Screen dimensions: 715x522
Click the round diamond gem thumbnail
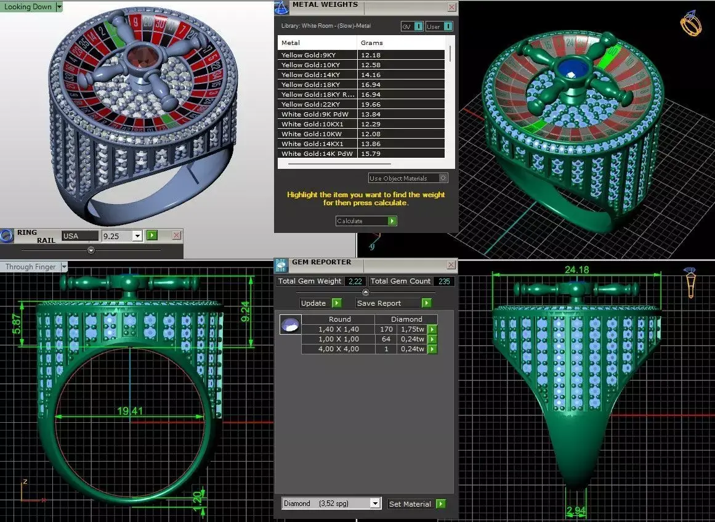291,324
